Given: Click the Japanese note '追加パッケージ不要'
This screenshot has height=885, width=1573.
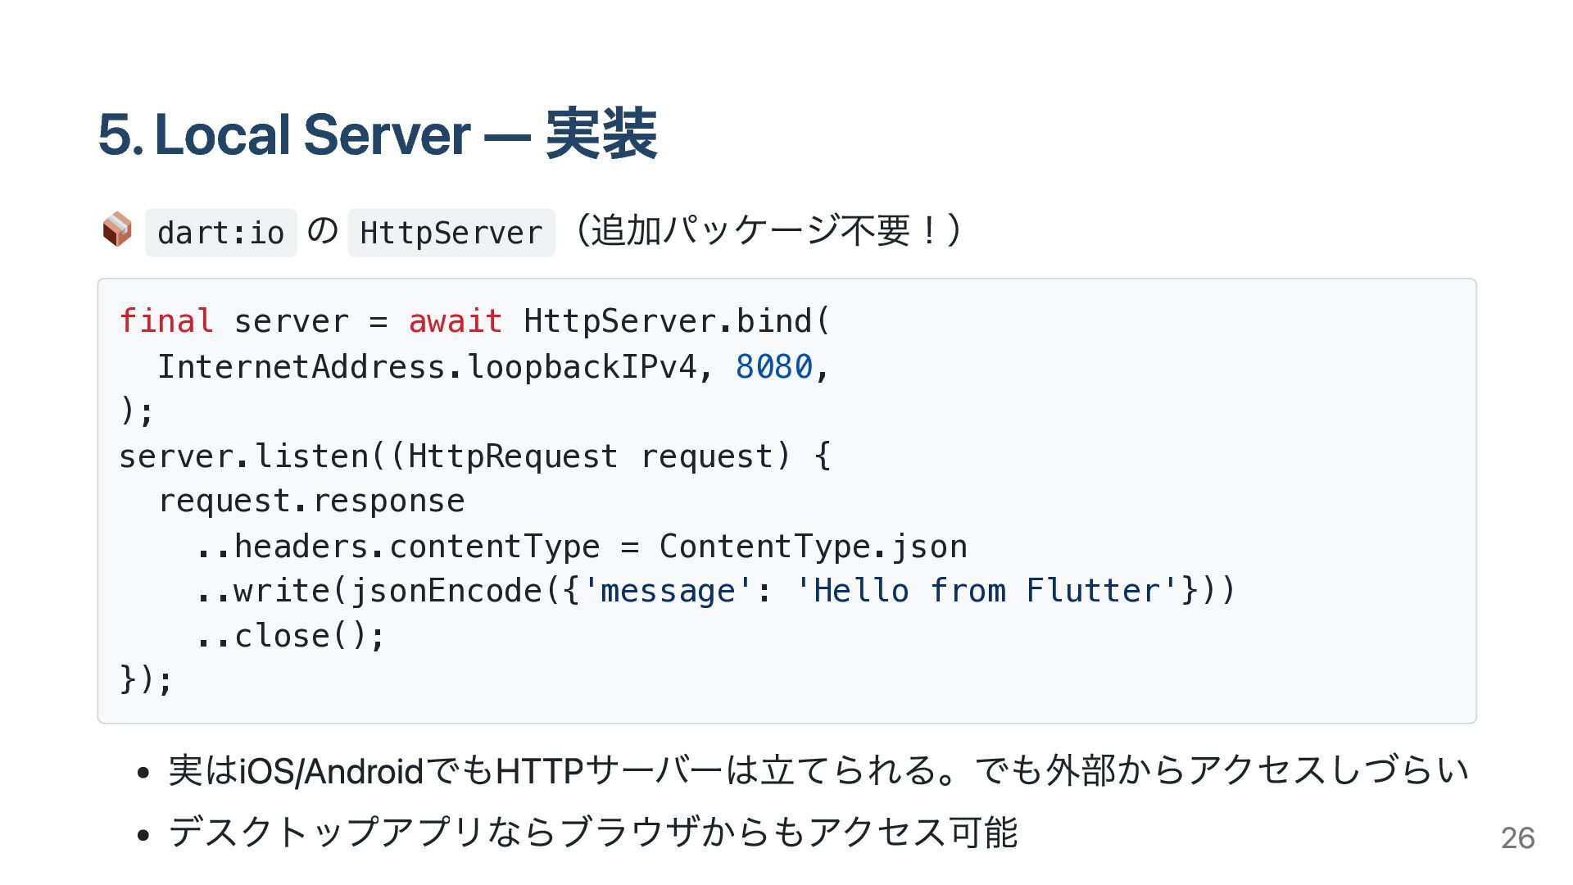Looking at the screenshot, I should [x=750, y=230].
